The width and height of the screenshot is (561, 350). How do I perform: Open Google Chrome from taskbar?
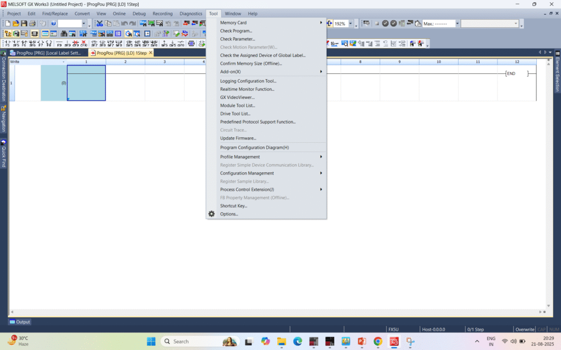click(378, 341)
